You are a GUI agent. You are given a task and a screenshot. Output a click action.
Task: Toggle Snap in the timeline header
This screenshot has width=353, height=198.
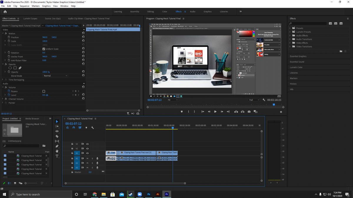74,127
